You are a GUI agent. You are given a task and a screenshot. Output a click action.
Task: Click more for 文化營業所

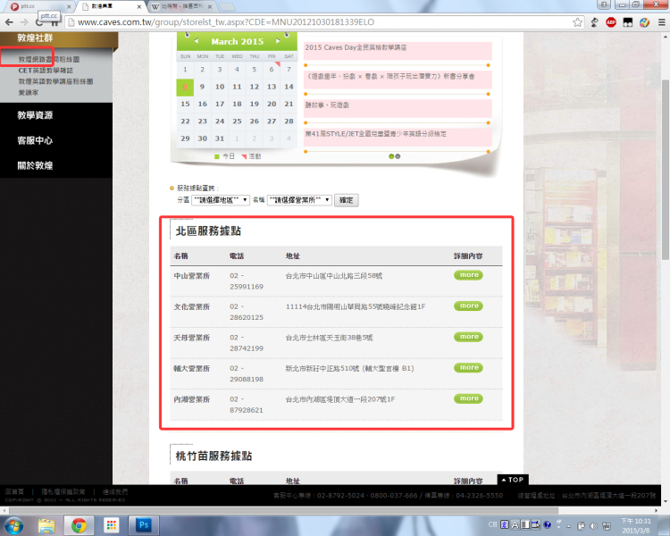coord(468,306)
